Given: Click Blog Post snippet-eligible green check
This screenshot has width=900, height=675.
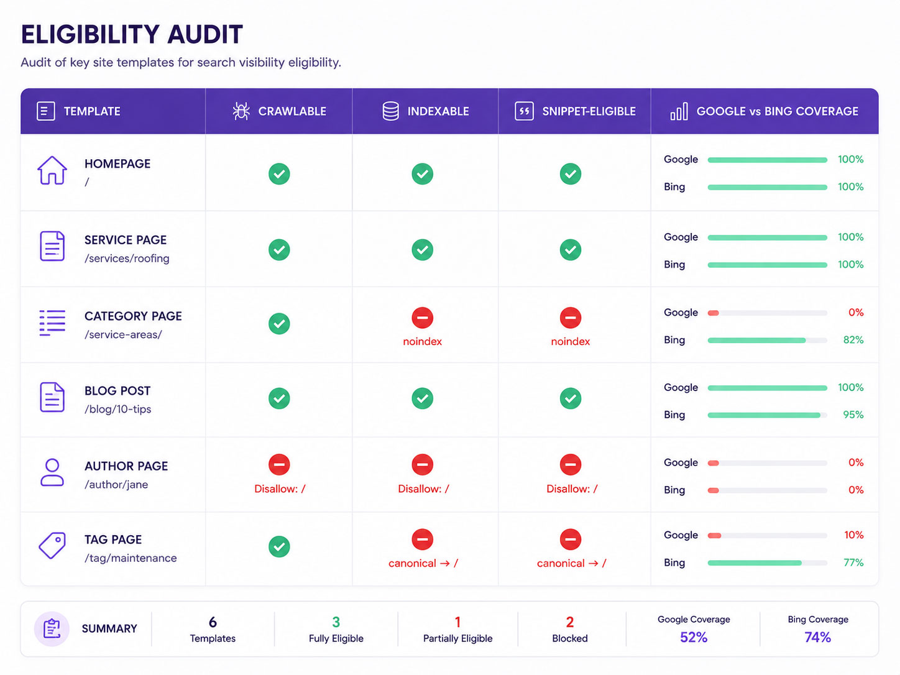Looking at the screenshot, I should coord(571,398).
